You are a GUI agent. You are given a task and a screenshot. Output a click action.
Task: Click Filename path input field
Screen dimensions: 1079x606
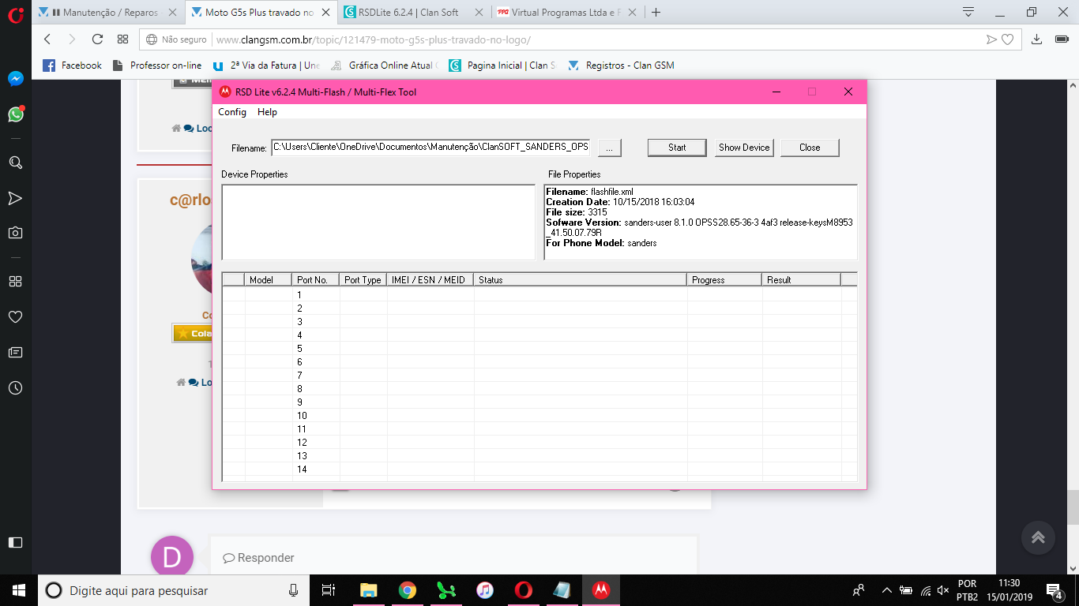[430, 147]
